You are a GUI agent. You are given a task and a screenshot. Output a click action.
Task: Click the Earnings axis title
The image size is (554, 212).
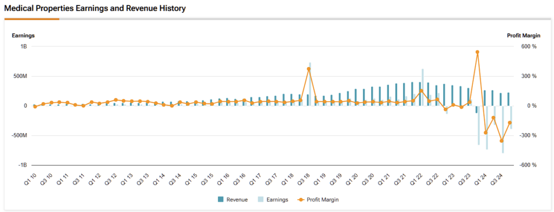(x=23, y=35)
